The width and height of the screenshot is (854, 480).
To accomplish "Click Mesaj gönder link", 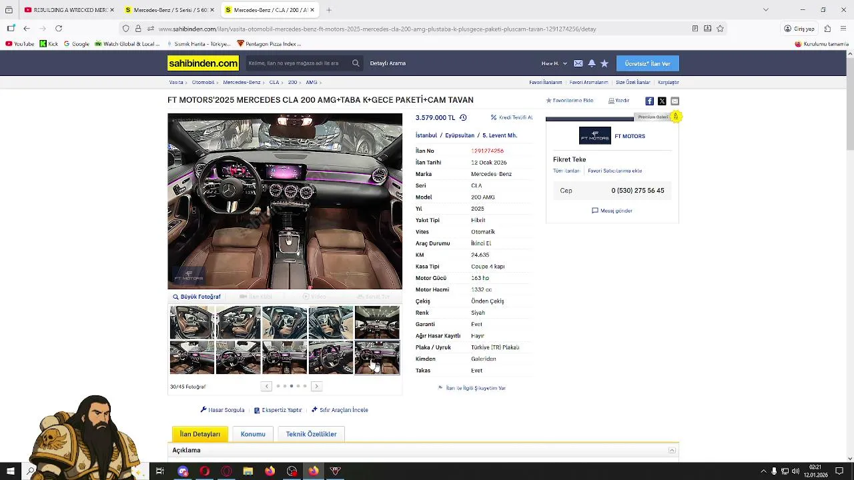I will [612, 211].
